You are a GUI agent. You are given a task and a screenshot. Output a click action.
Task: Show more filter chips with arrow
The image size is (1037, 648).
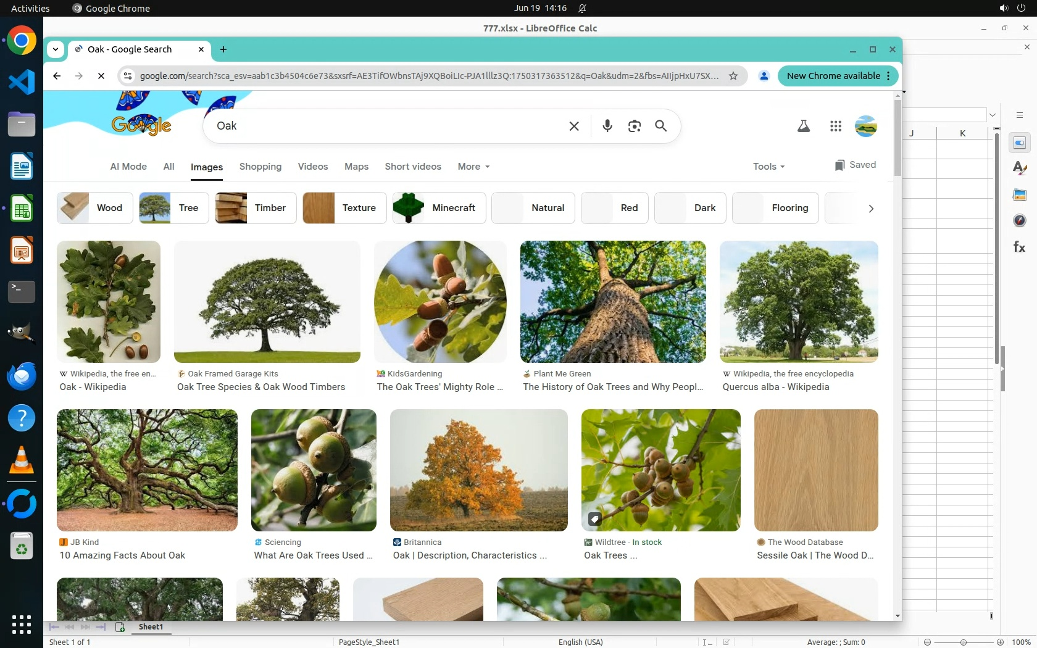tap(870, 209)
